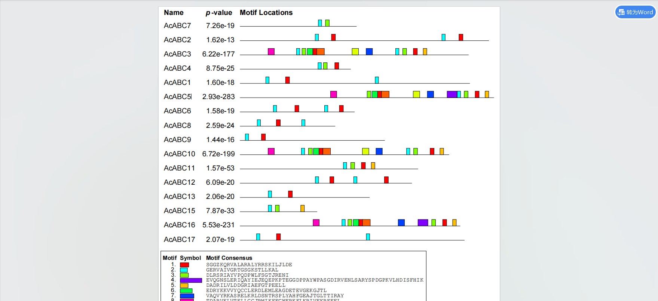Select the p-value 1.57e-53

[220, 168]
